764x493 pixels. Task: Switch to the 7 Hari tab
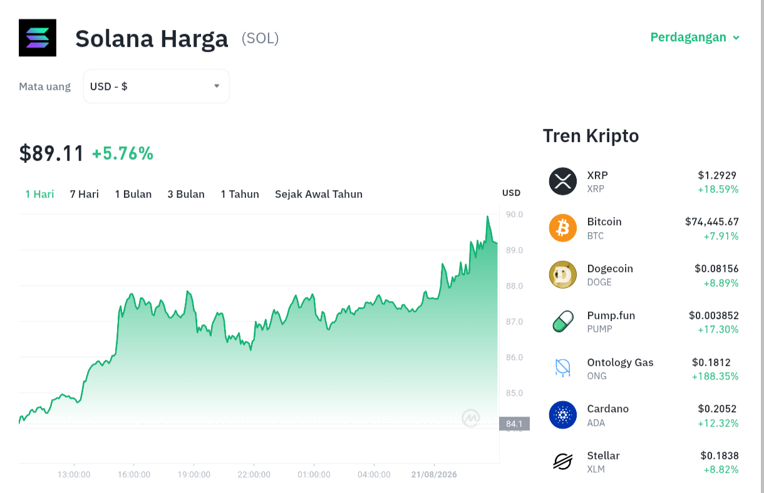85,194
